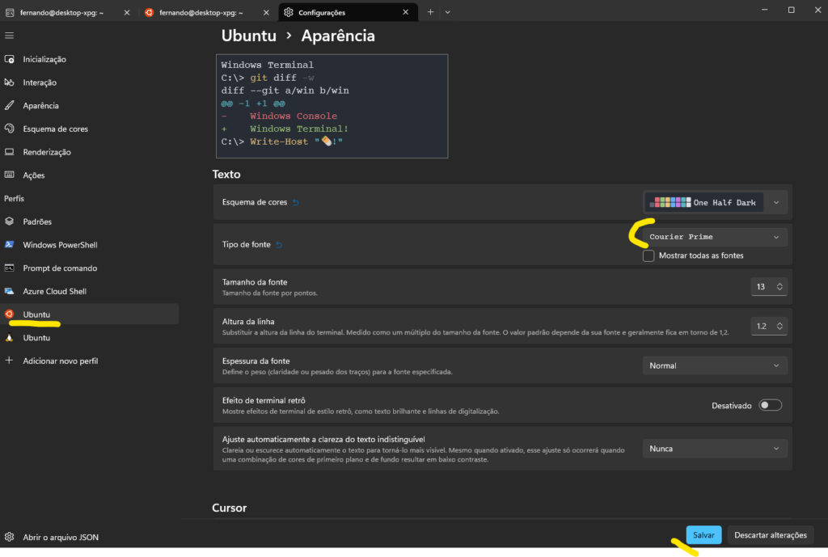
Task: Click the terminal preview box
Action: pos(332,106)
